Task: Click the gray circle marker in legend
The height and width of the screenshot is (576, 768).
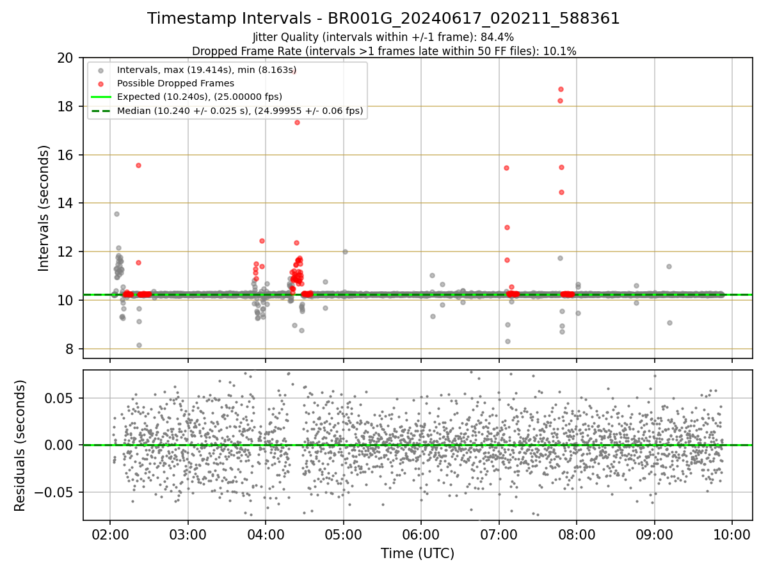Action: 100,70
